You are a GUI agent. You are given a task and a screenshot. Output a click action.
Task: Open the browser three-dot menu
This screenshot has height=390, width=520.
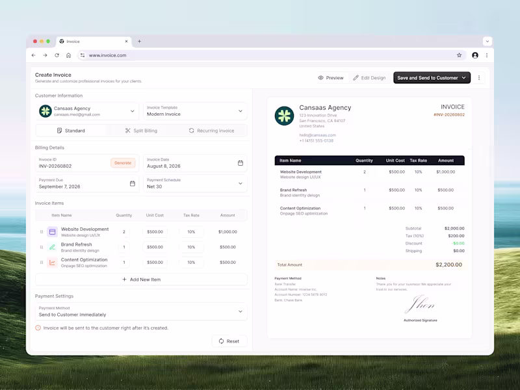point(486,55)
